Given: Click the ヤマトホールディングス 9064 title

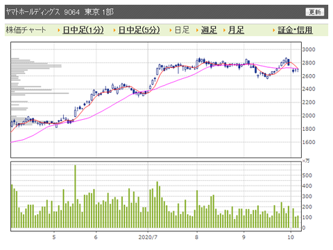Looking at the screenshot, I should [x=43, y=12].
